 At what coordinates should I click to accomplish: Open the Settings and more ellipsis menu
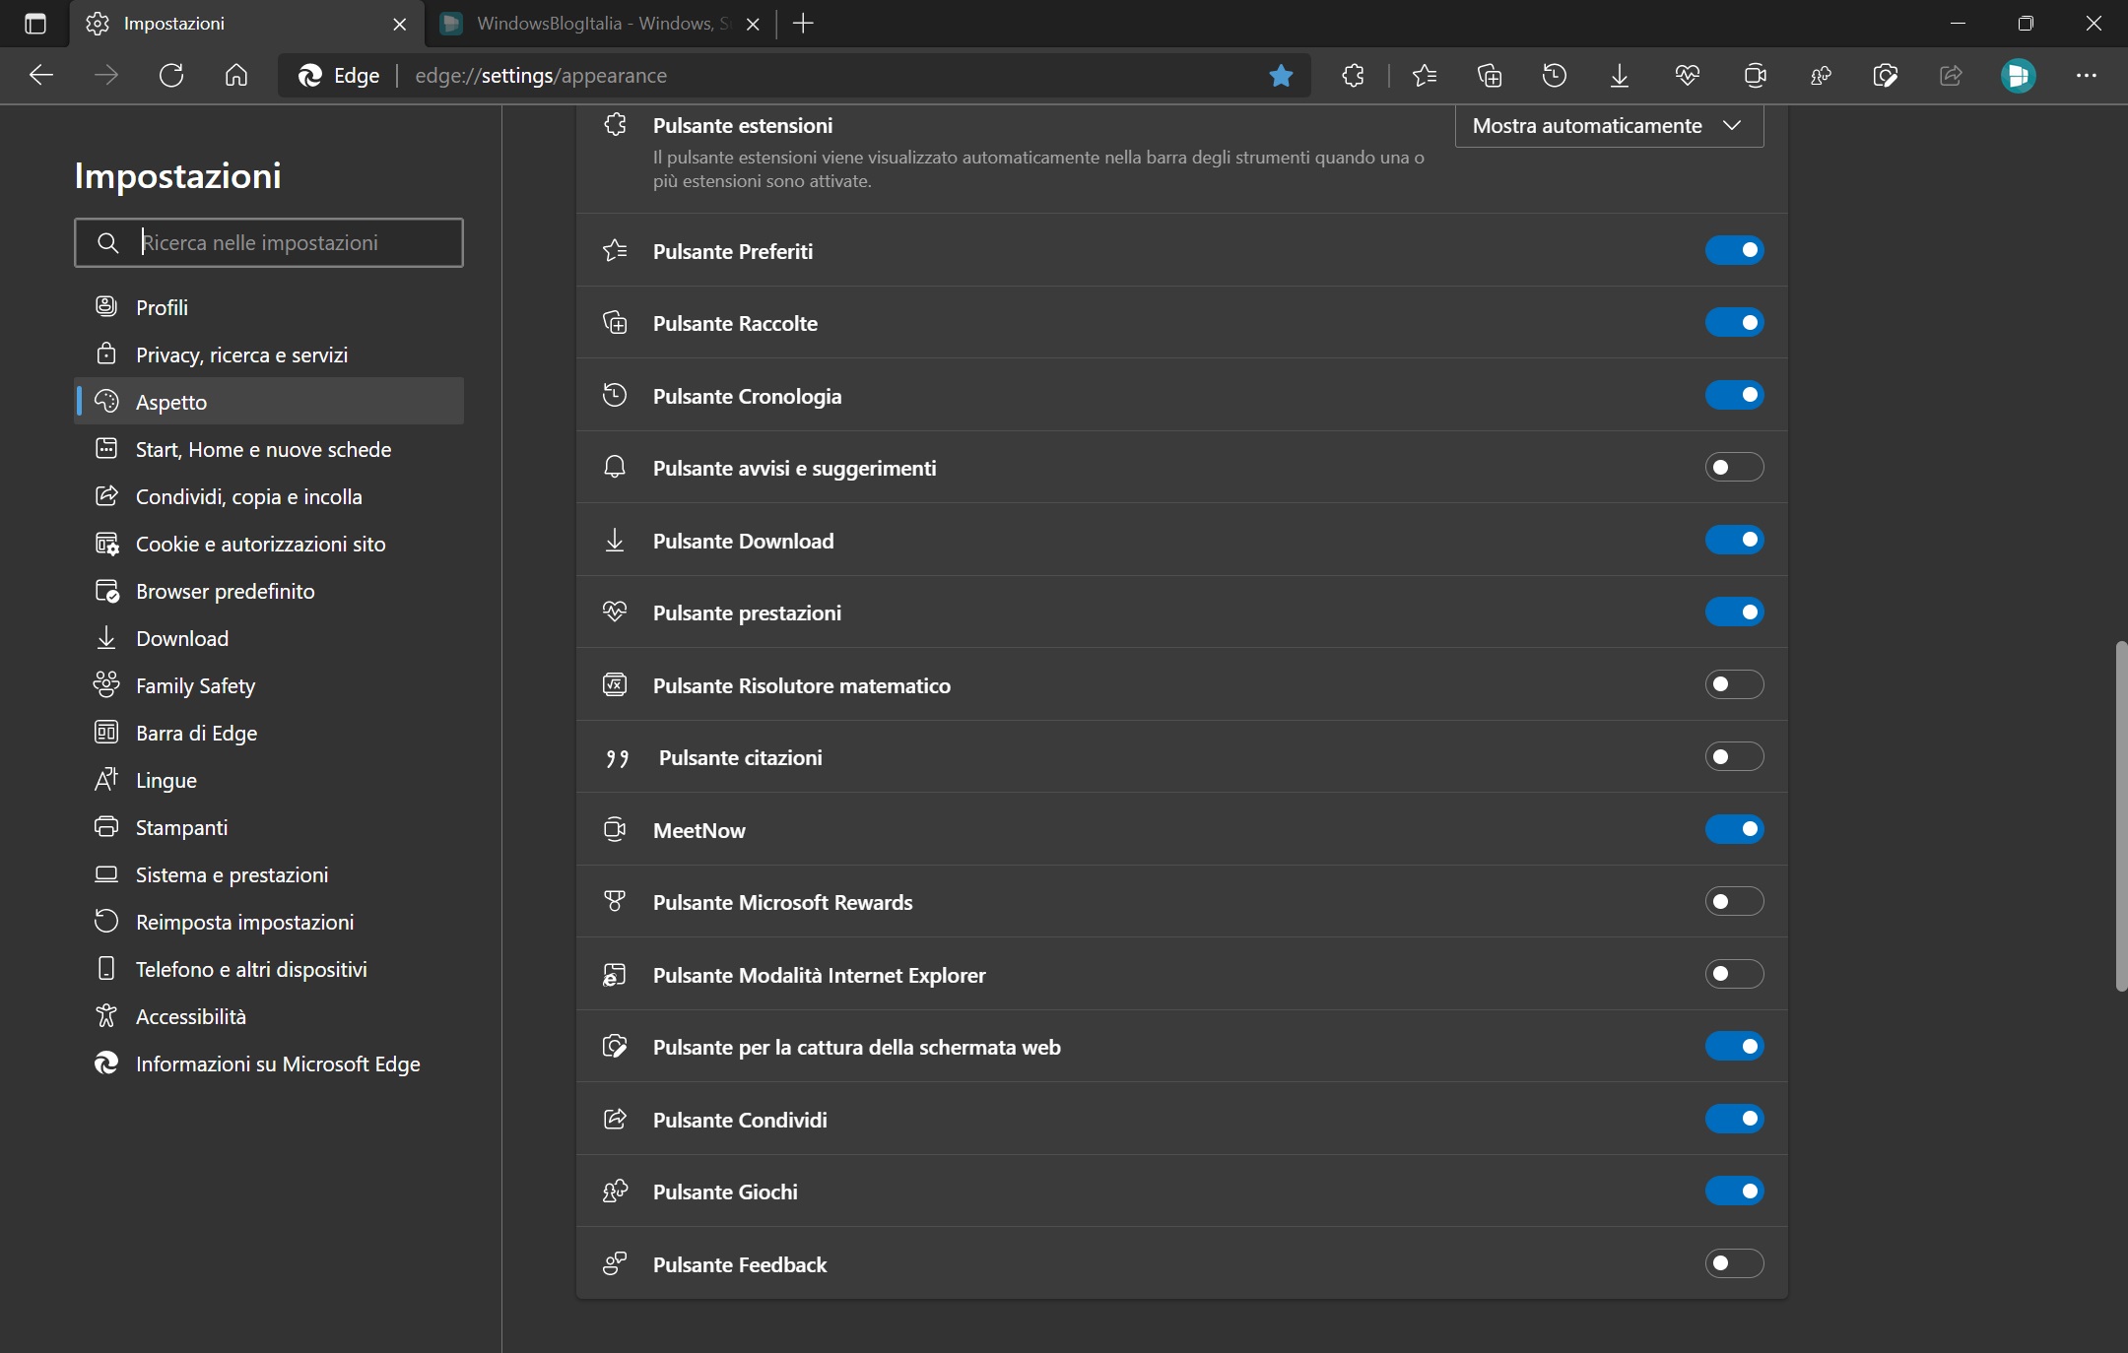click(x=2087, y=76)
